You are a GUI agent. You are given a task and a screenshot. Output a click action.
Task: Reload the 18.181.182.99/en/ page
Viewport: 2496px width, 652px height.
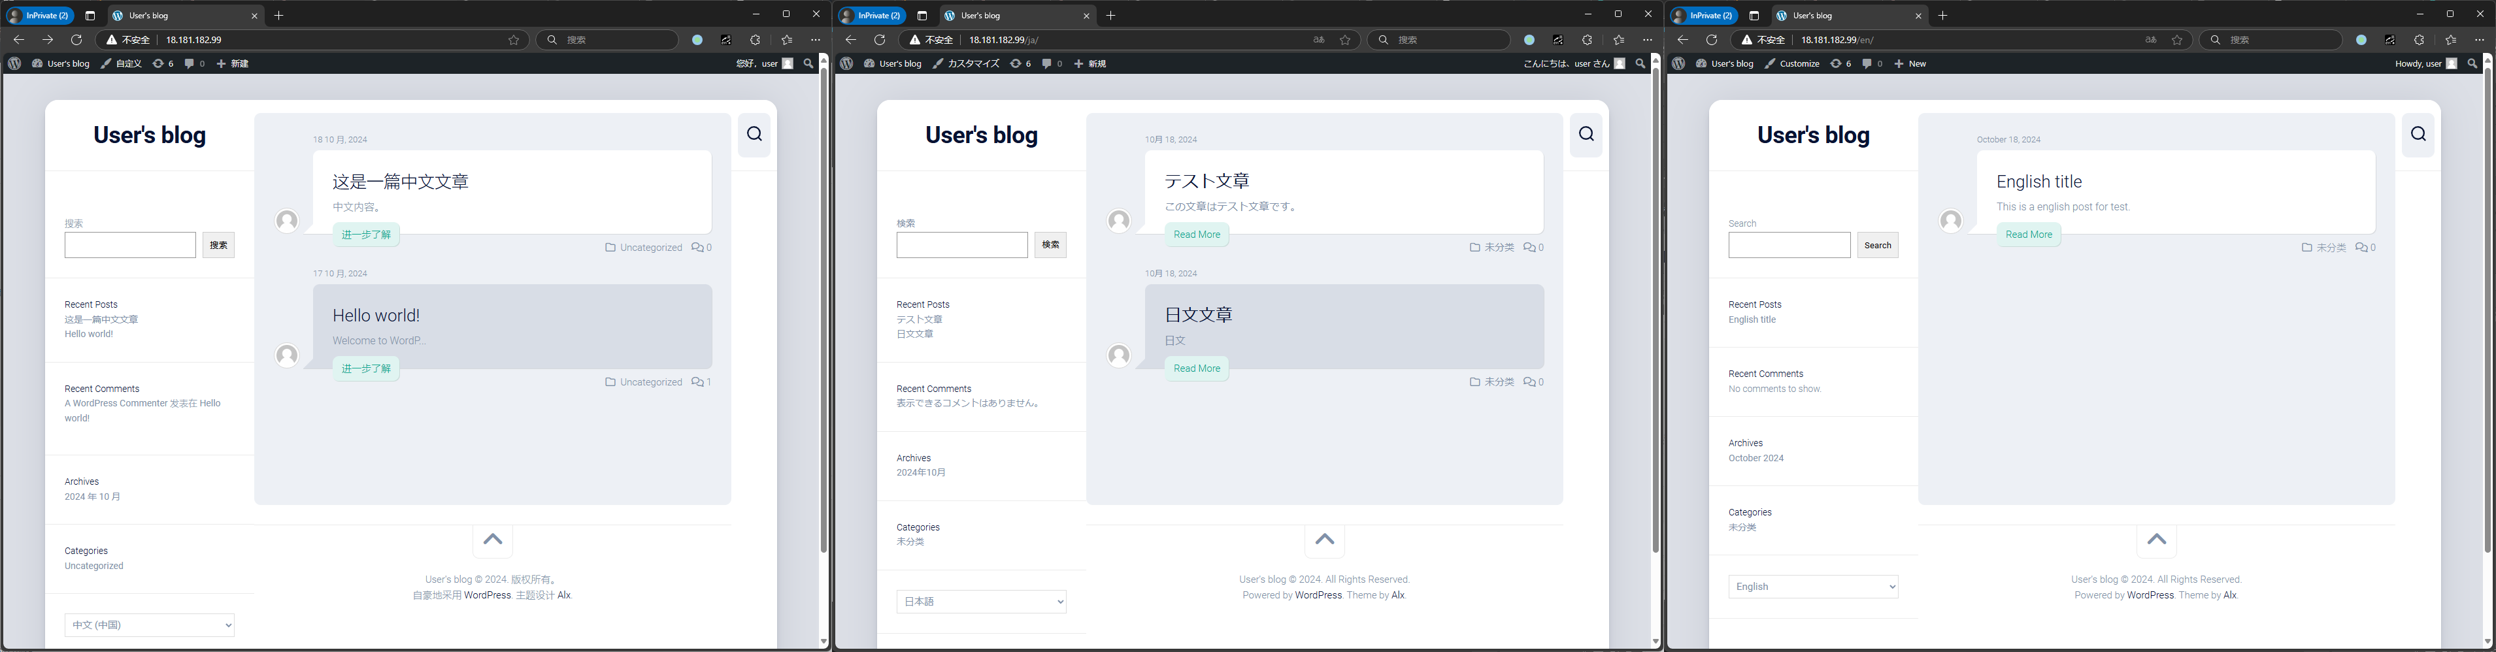(x=1712, y=40)
